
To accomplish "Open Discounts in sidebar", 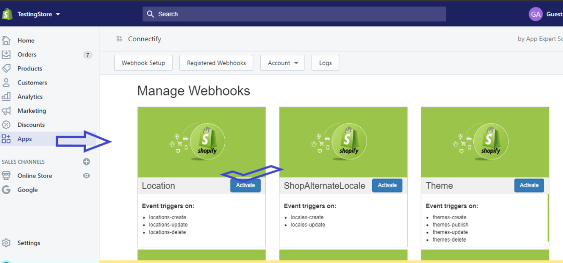I will (31, 125).
